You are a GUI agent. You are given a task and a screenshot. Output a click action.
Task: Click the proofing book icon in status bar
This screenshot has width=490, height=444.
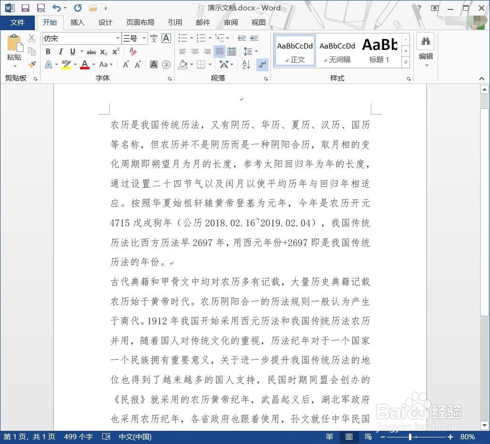(106, 437)
